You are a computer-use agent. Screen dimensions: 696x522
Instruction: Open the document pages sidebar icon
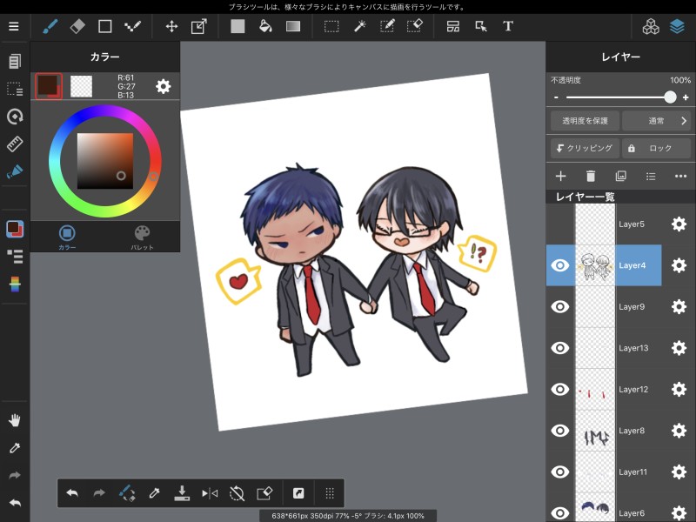point(15,61)
